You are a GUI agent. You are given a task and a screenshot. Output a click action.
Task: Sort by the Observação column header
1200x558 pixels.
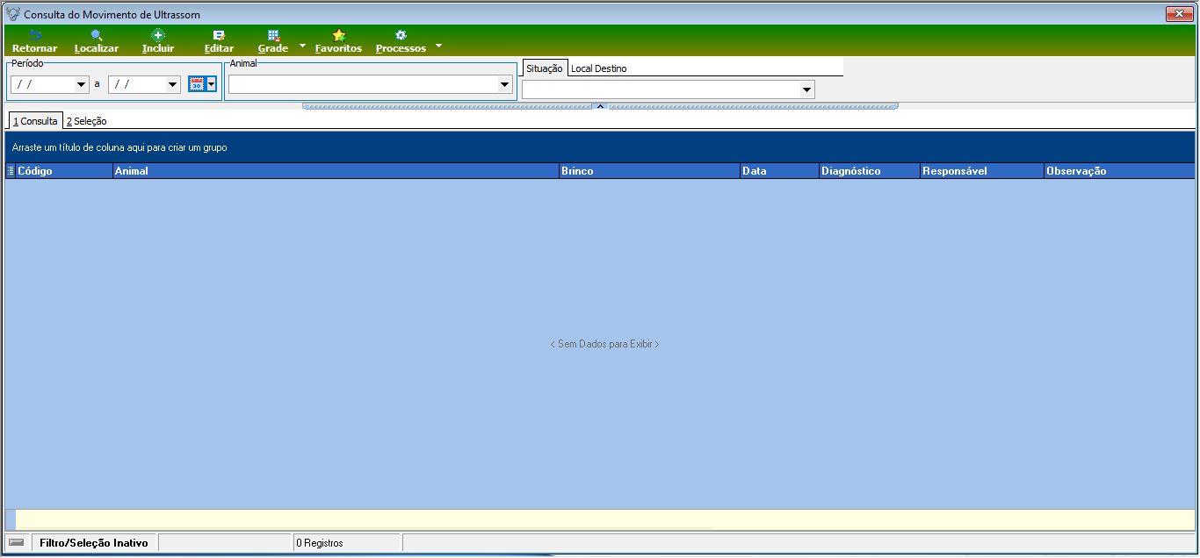click(x=1118, y=171)
